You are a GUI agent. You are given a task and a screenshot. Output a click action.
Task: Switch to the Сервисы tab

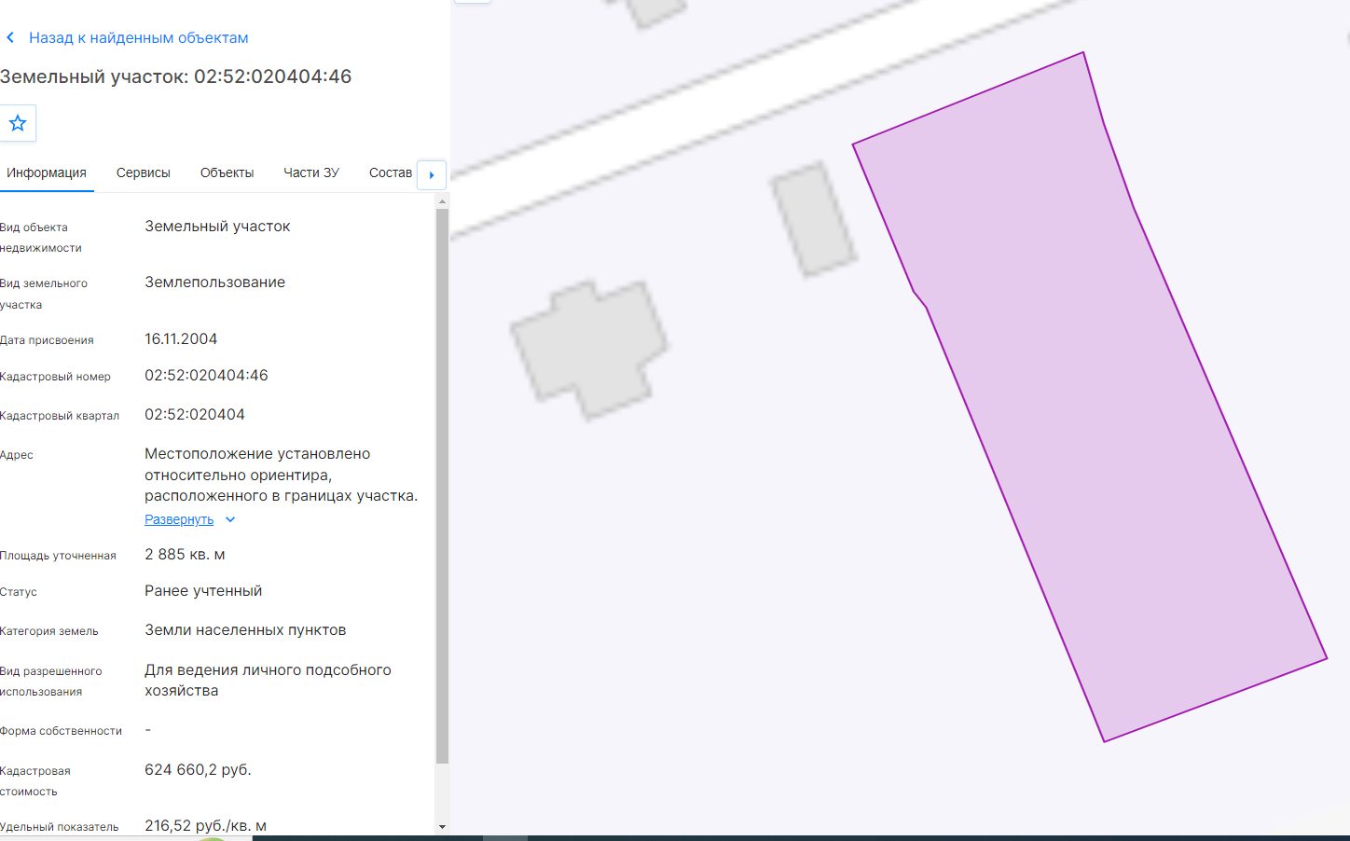(144, 172)
